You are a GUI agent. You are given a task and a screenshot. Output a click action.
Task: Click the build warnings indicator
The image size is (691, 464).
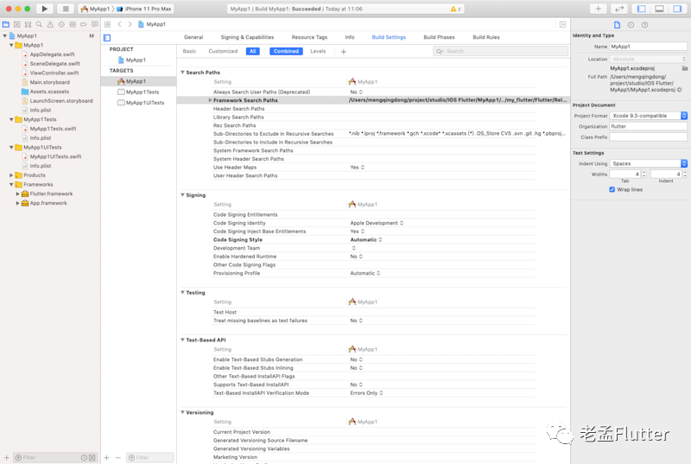coord(456,9)
